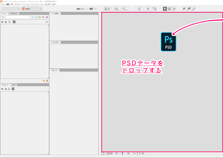Click the red circular icon in Parts panel

point(43,17)
